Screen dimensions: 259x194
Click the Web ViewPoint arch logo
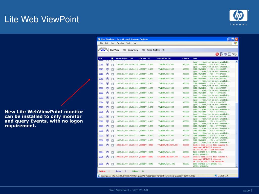[103, 49]
